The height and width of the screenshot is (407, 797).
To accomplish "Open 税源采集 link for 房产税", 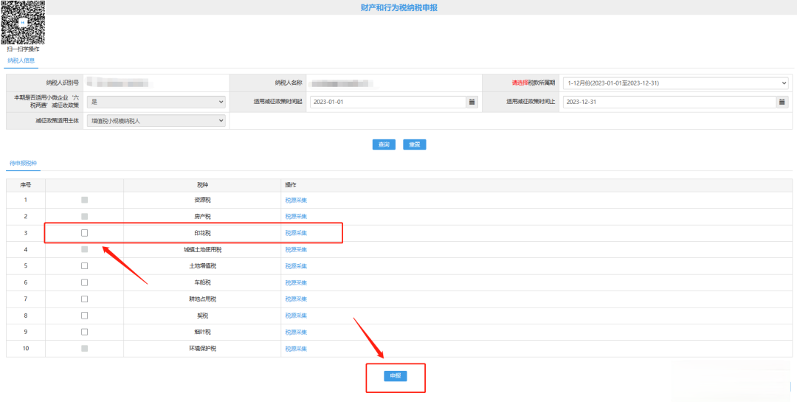I will (296, 217).
